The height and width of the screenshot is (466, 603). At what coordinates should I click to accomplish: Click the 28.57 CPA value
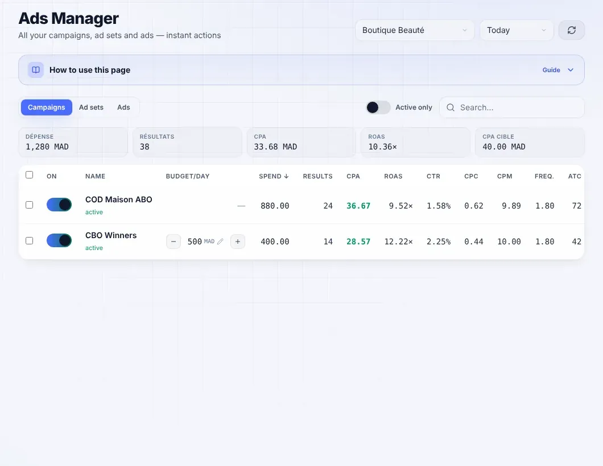358,242
